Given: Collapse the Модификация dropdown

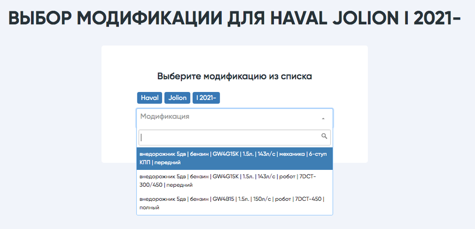Looking at the screenshot, I should tap(235, 117).
